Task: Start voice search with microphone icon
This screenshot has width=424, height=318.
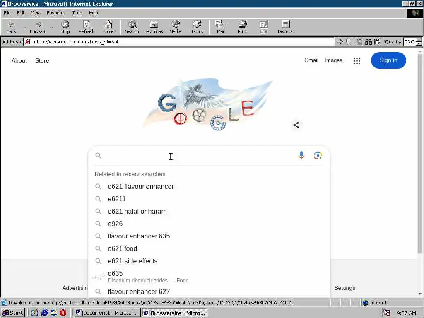Action: coord(301,155)
